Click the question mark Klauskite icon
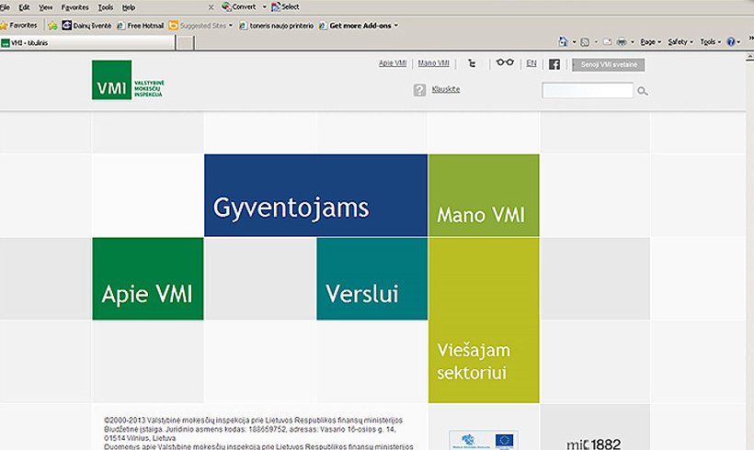This screenshot has height=450, width=754. pyautogui.click(x=419, y=90)
